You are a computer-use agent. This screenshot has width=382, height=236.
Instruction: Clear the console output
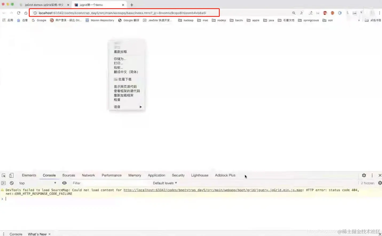[x=12, y=183]
